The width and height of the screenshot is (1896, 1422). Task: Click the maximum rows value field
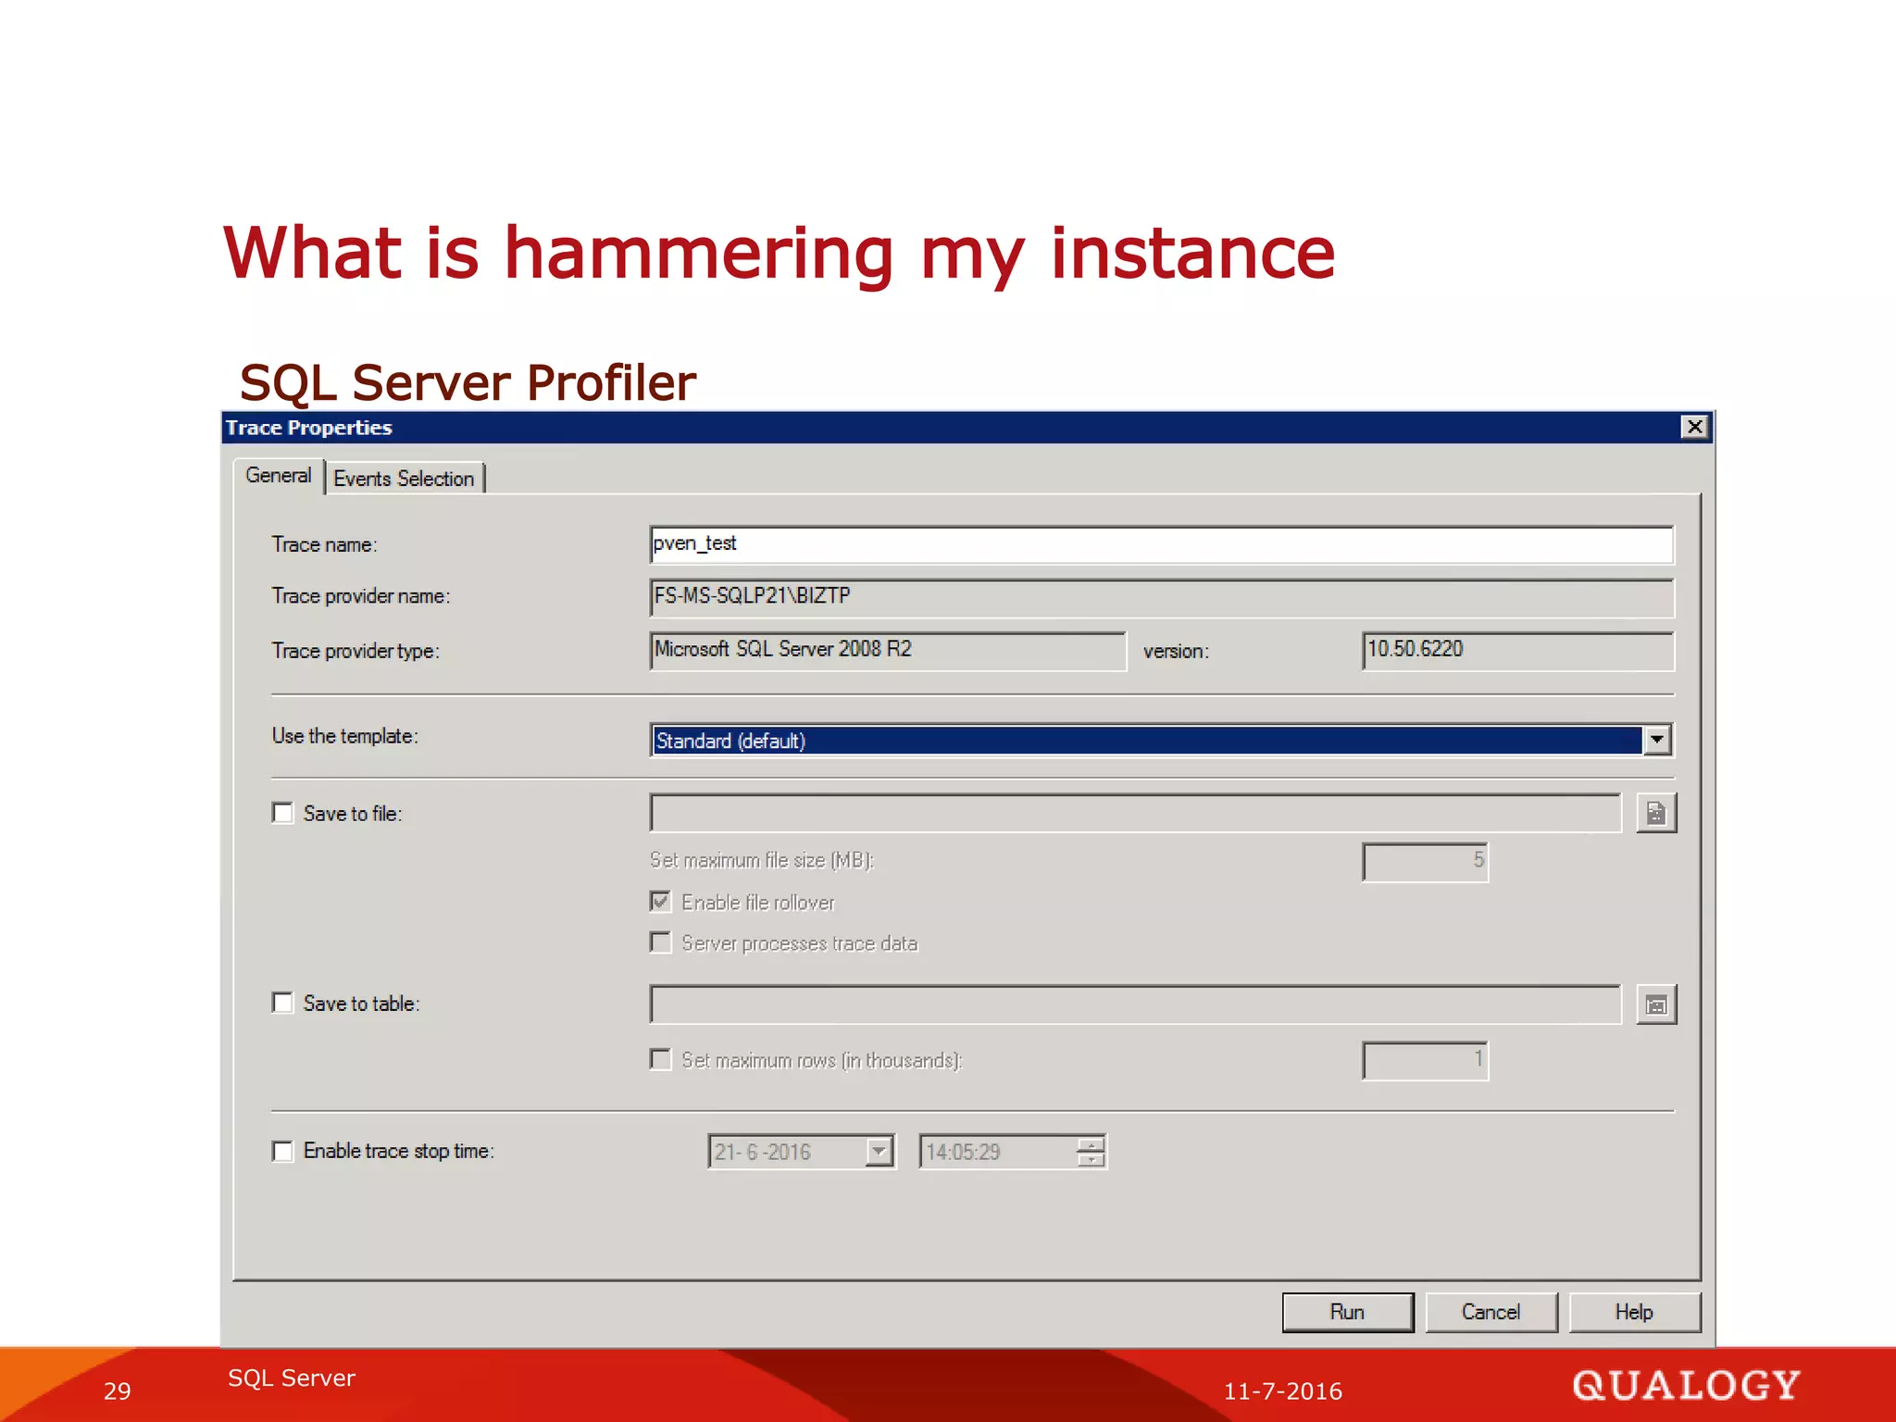[x=1425, y=1060]
